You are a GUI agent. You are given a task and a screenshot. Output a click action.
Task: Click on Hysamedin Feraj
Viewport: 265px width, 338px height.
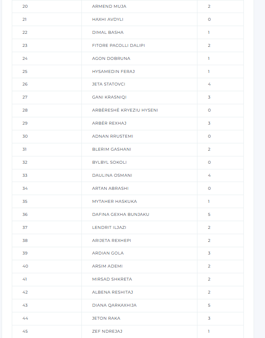coord(113,72)
